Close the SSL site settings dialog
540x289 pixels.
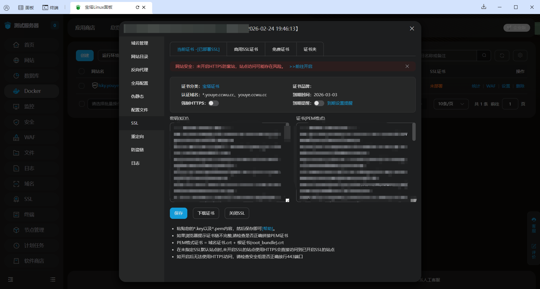412,29
